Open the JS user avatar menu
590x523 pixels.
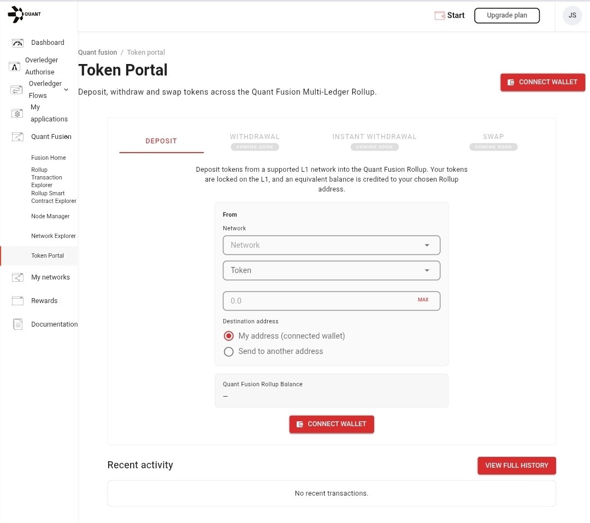[572, 15]
